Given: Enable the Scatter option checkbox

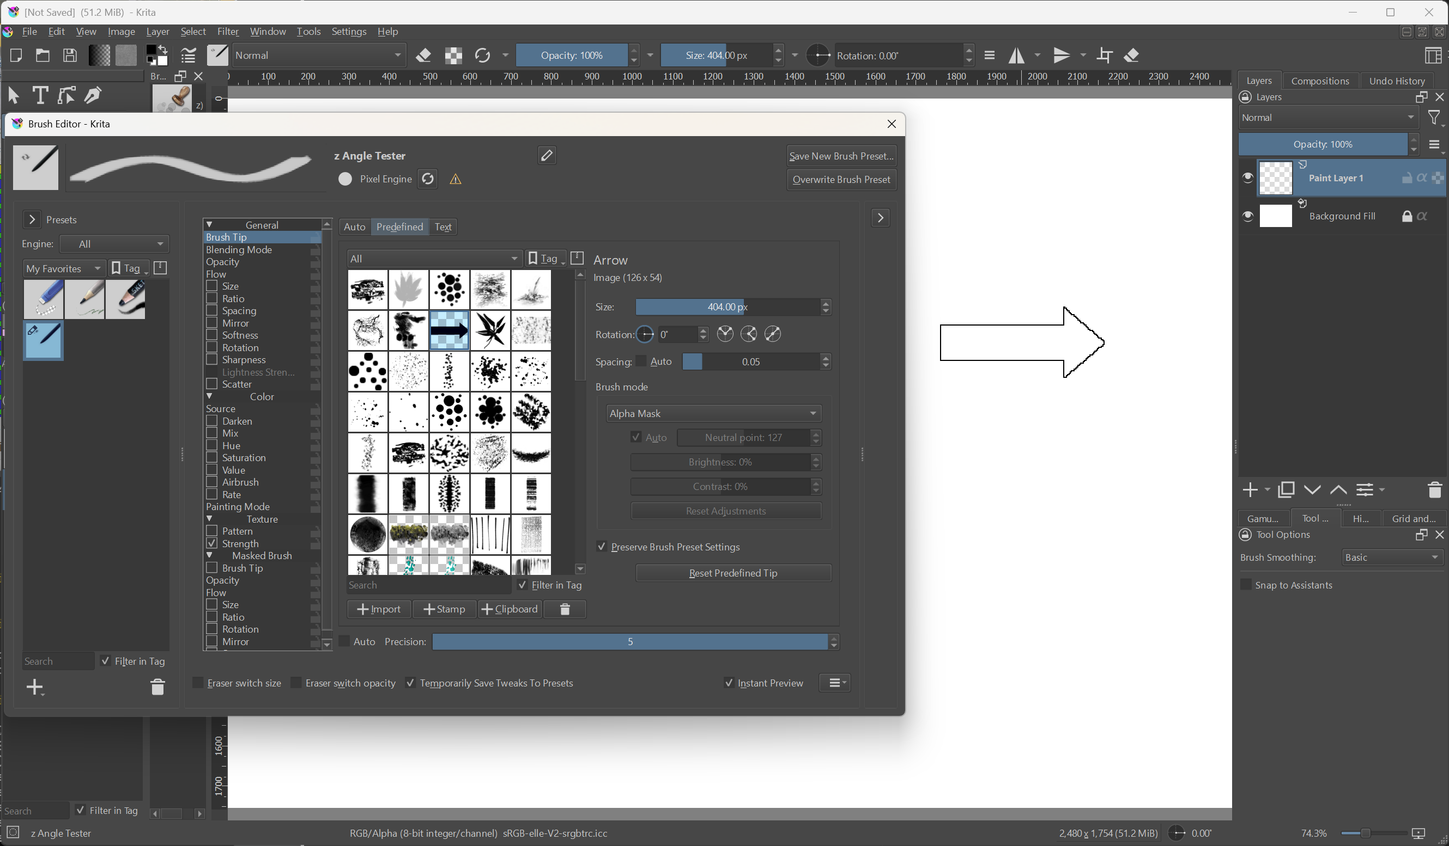Looking at the screenshot, I should coord(211,384).
